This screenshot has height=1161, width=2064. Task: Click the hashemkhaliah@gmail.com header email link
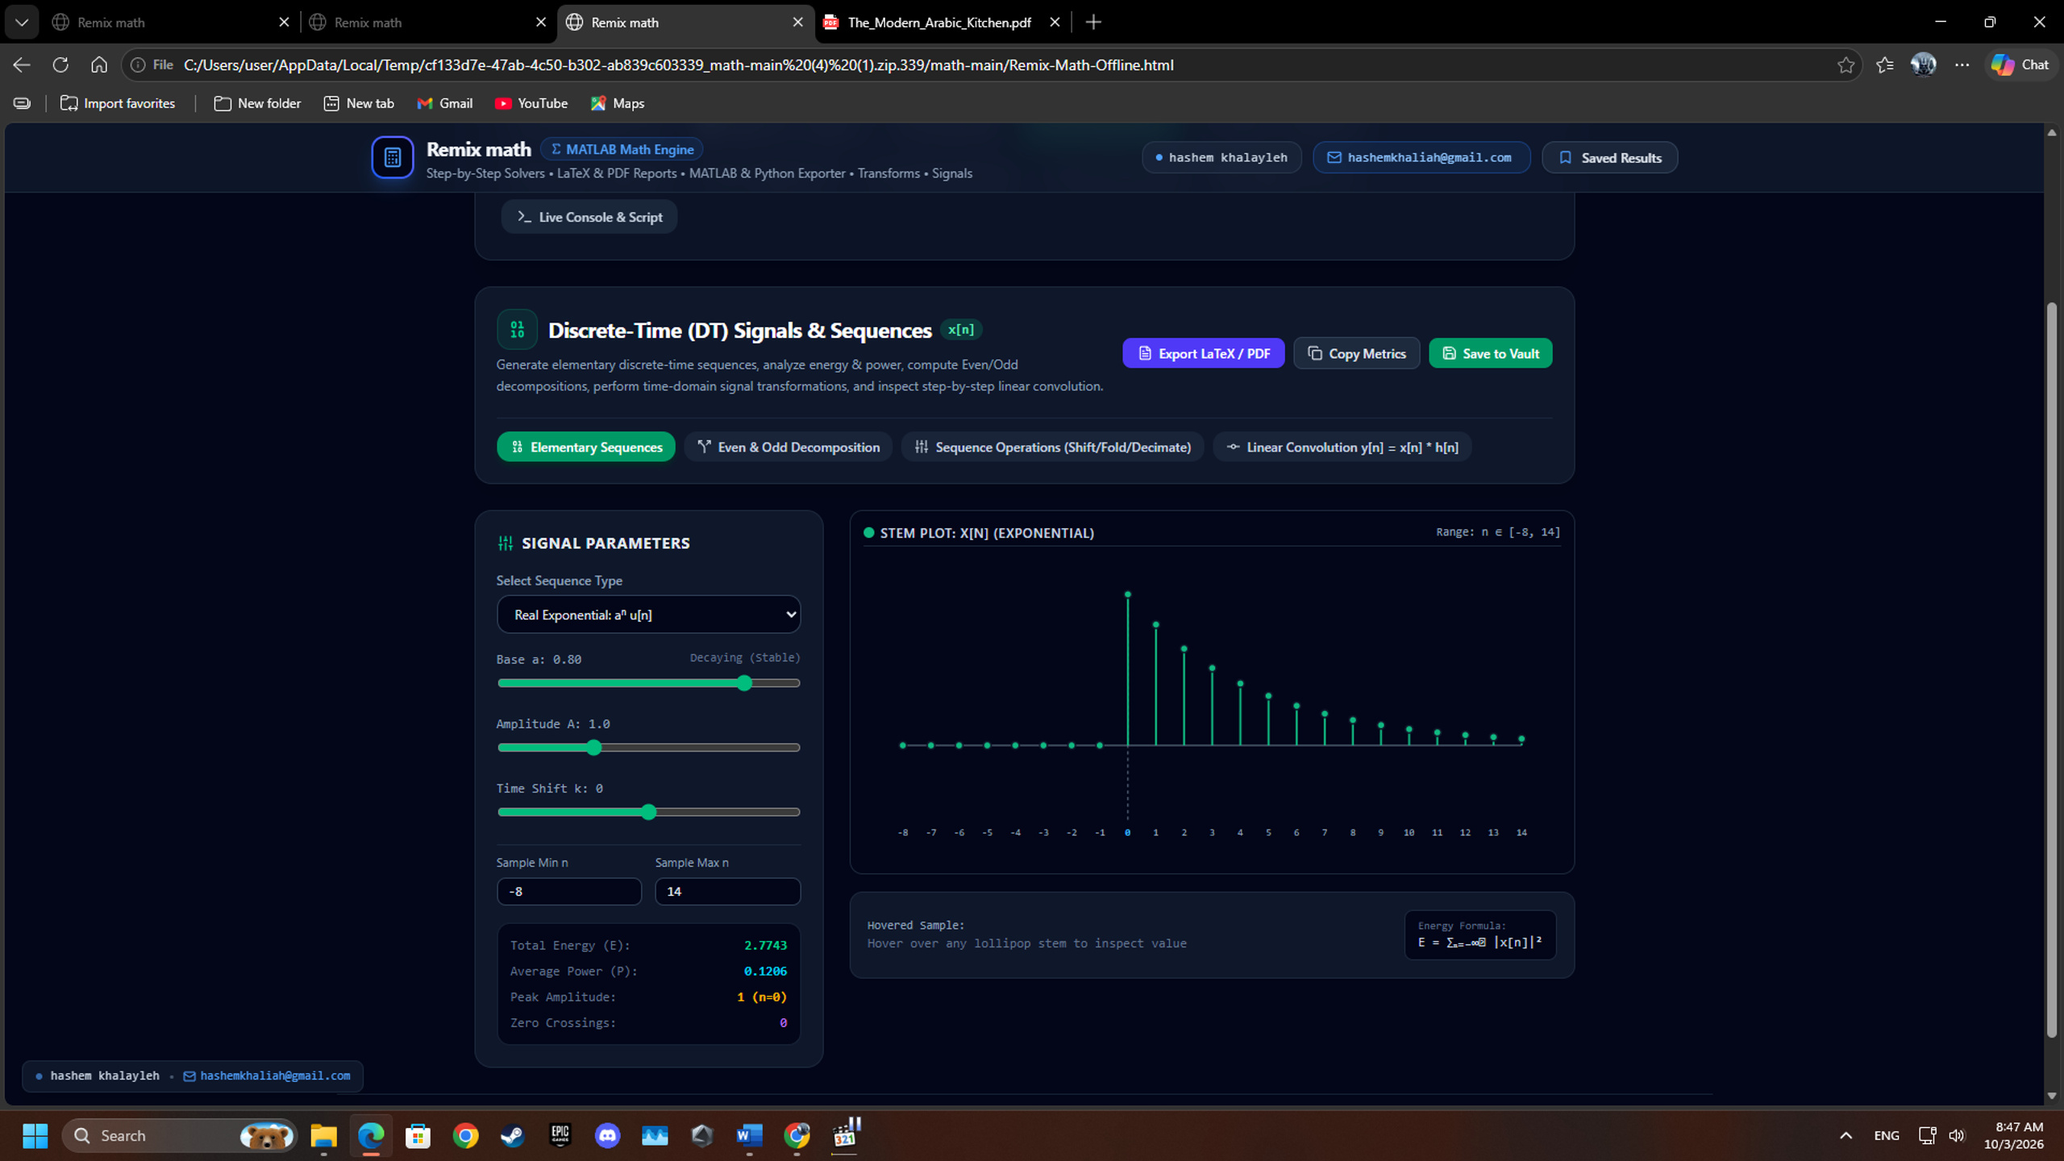1421,157
